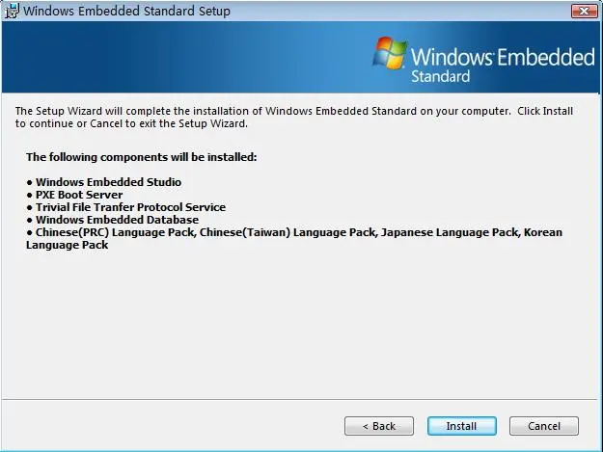Click the Chinese(Taiwan) Language Pack text
Viewport: 603px width, 452px height.
pos(249,232)
